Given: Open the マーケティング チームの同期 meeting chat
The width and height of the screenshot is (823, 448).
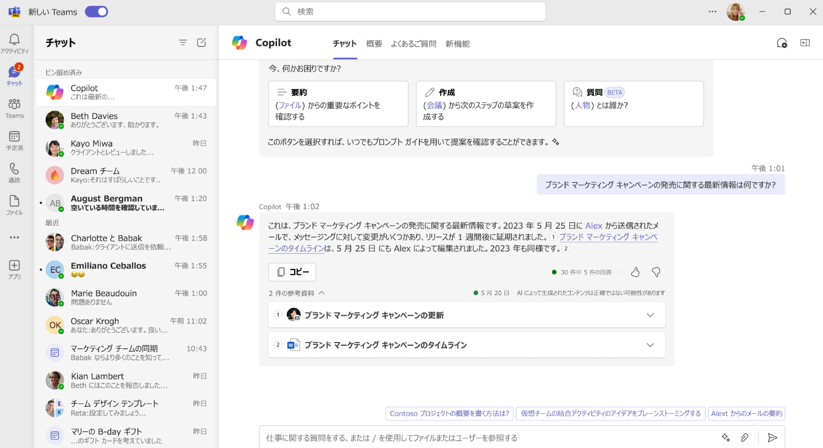Looking at the screenshot, I should [x=126, y=352].
